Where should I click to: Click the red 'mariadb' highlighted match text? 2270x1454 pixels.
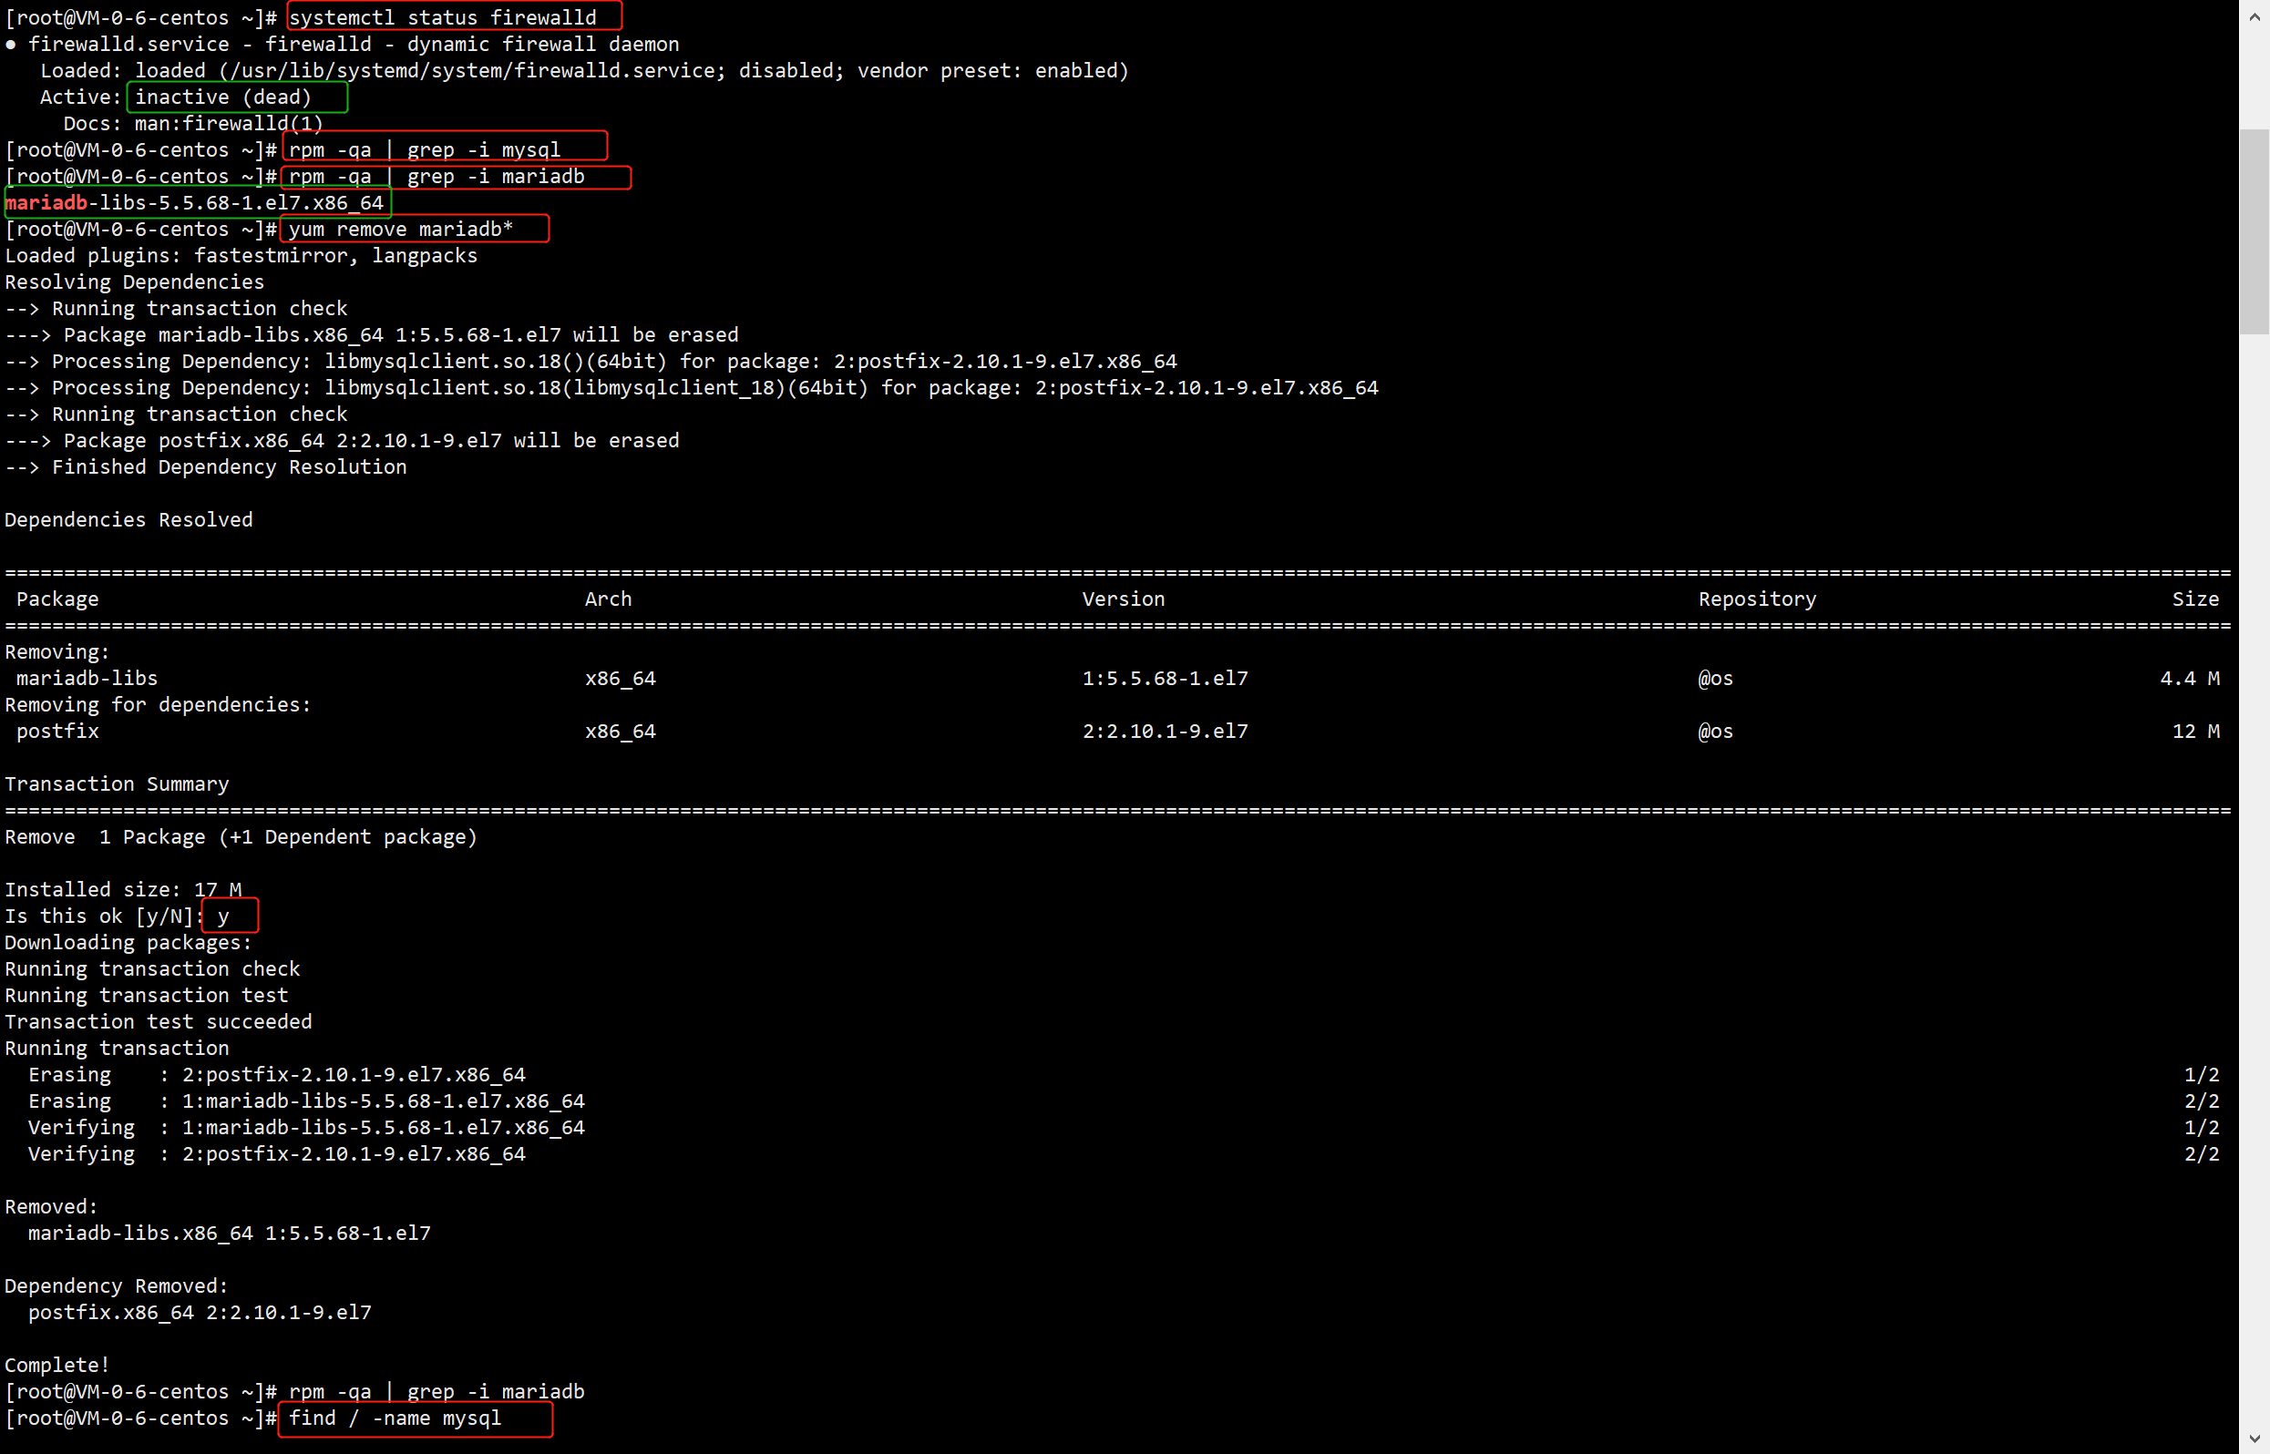(x=46, y=202)
